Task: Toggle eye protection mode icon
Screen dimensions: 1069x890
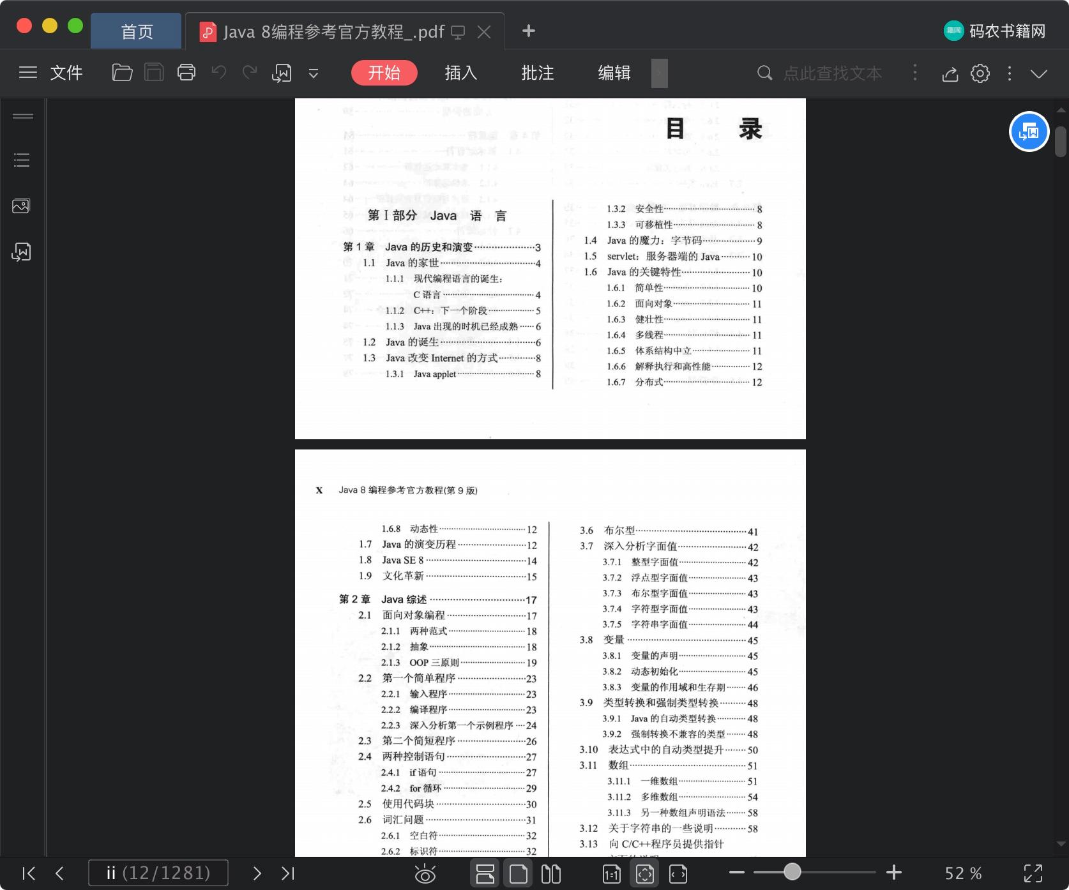Action: pyautogui.click(x=425, y=873)
